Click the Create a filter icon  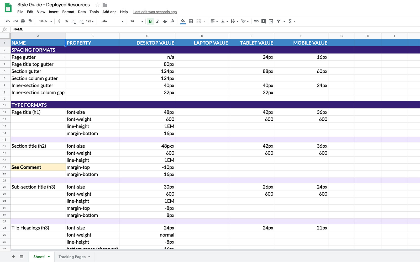point(279,21)
